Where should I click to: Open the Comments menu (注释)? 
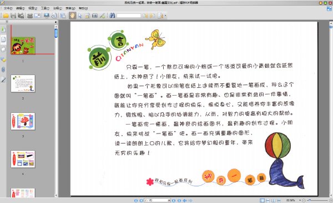click(57, 8)
